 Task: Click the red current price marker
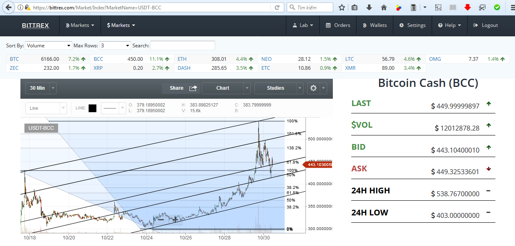(x=318, y=164)
